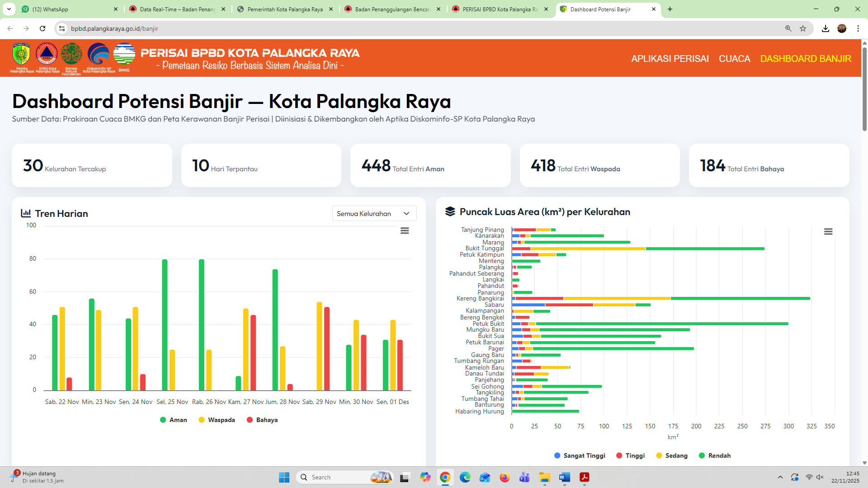Open Puncak Luas Area chart menu icon
This screenshot has height=488, width=868.
[x=828, y=232]
